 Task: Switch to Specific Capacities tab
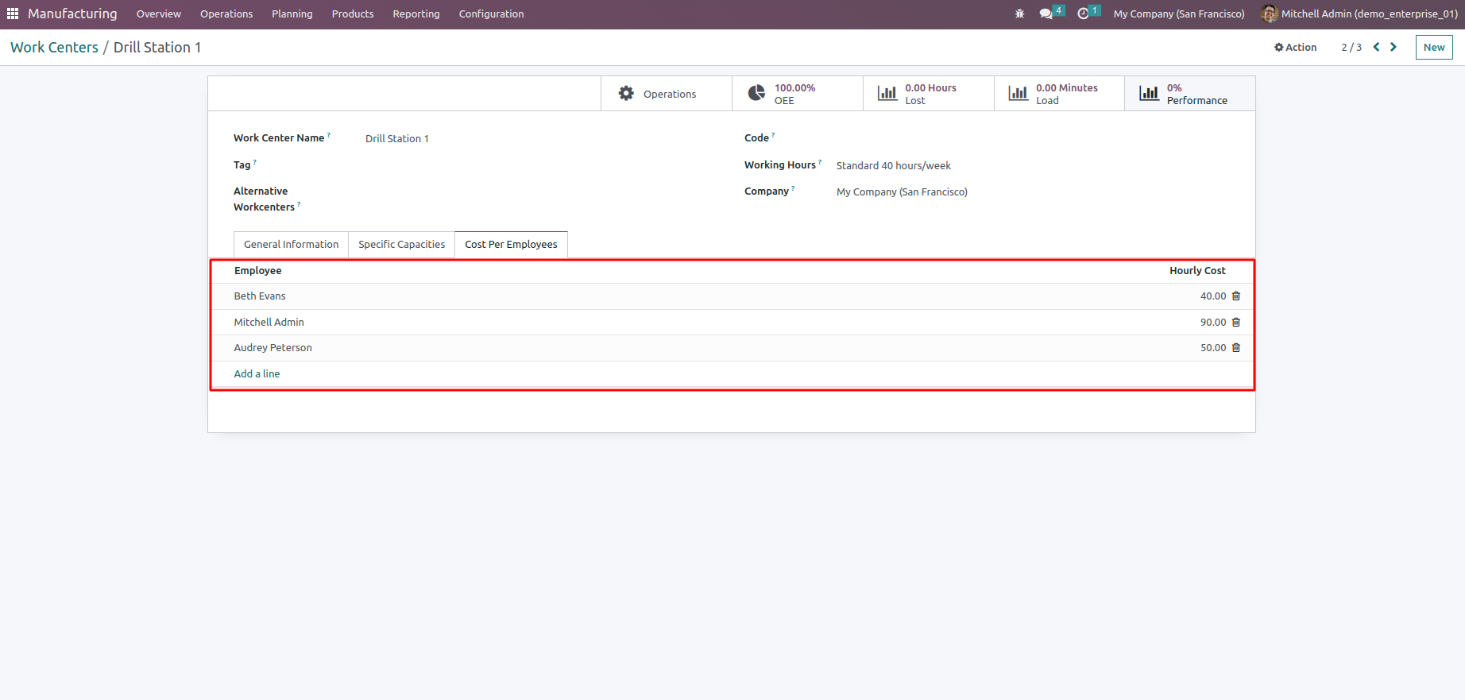(x=401, y=244)
